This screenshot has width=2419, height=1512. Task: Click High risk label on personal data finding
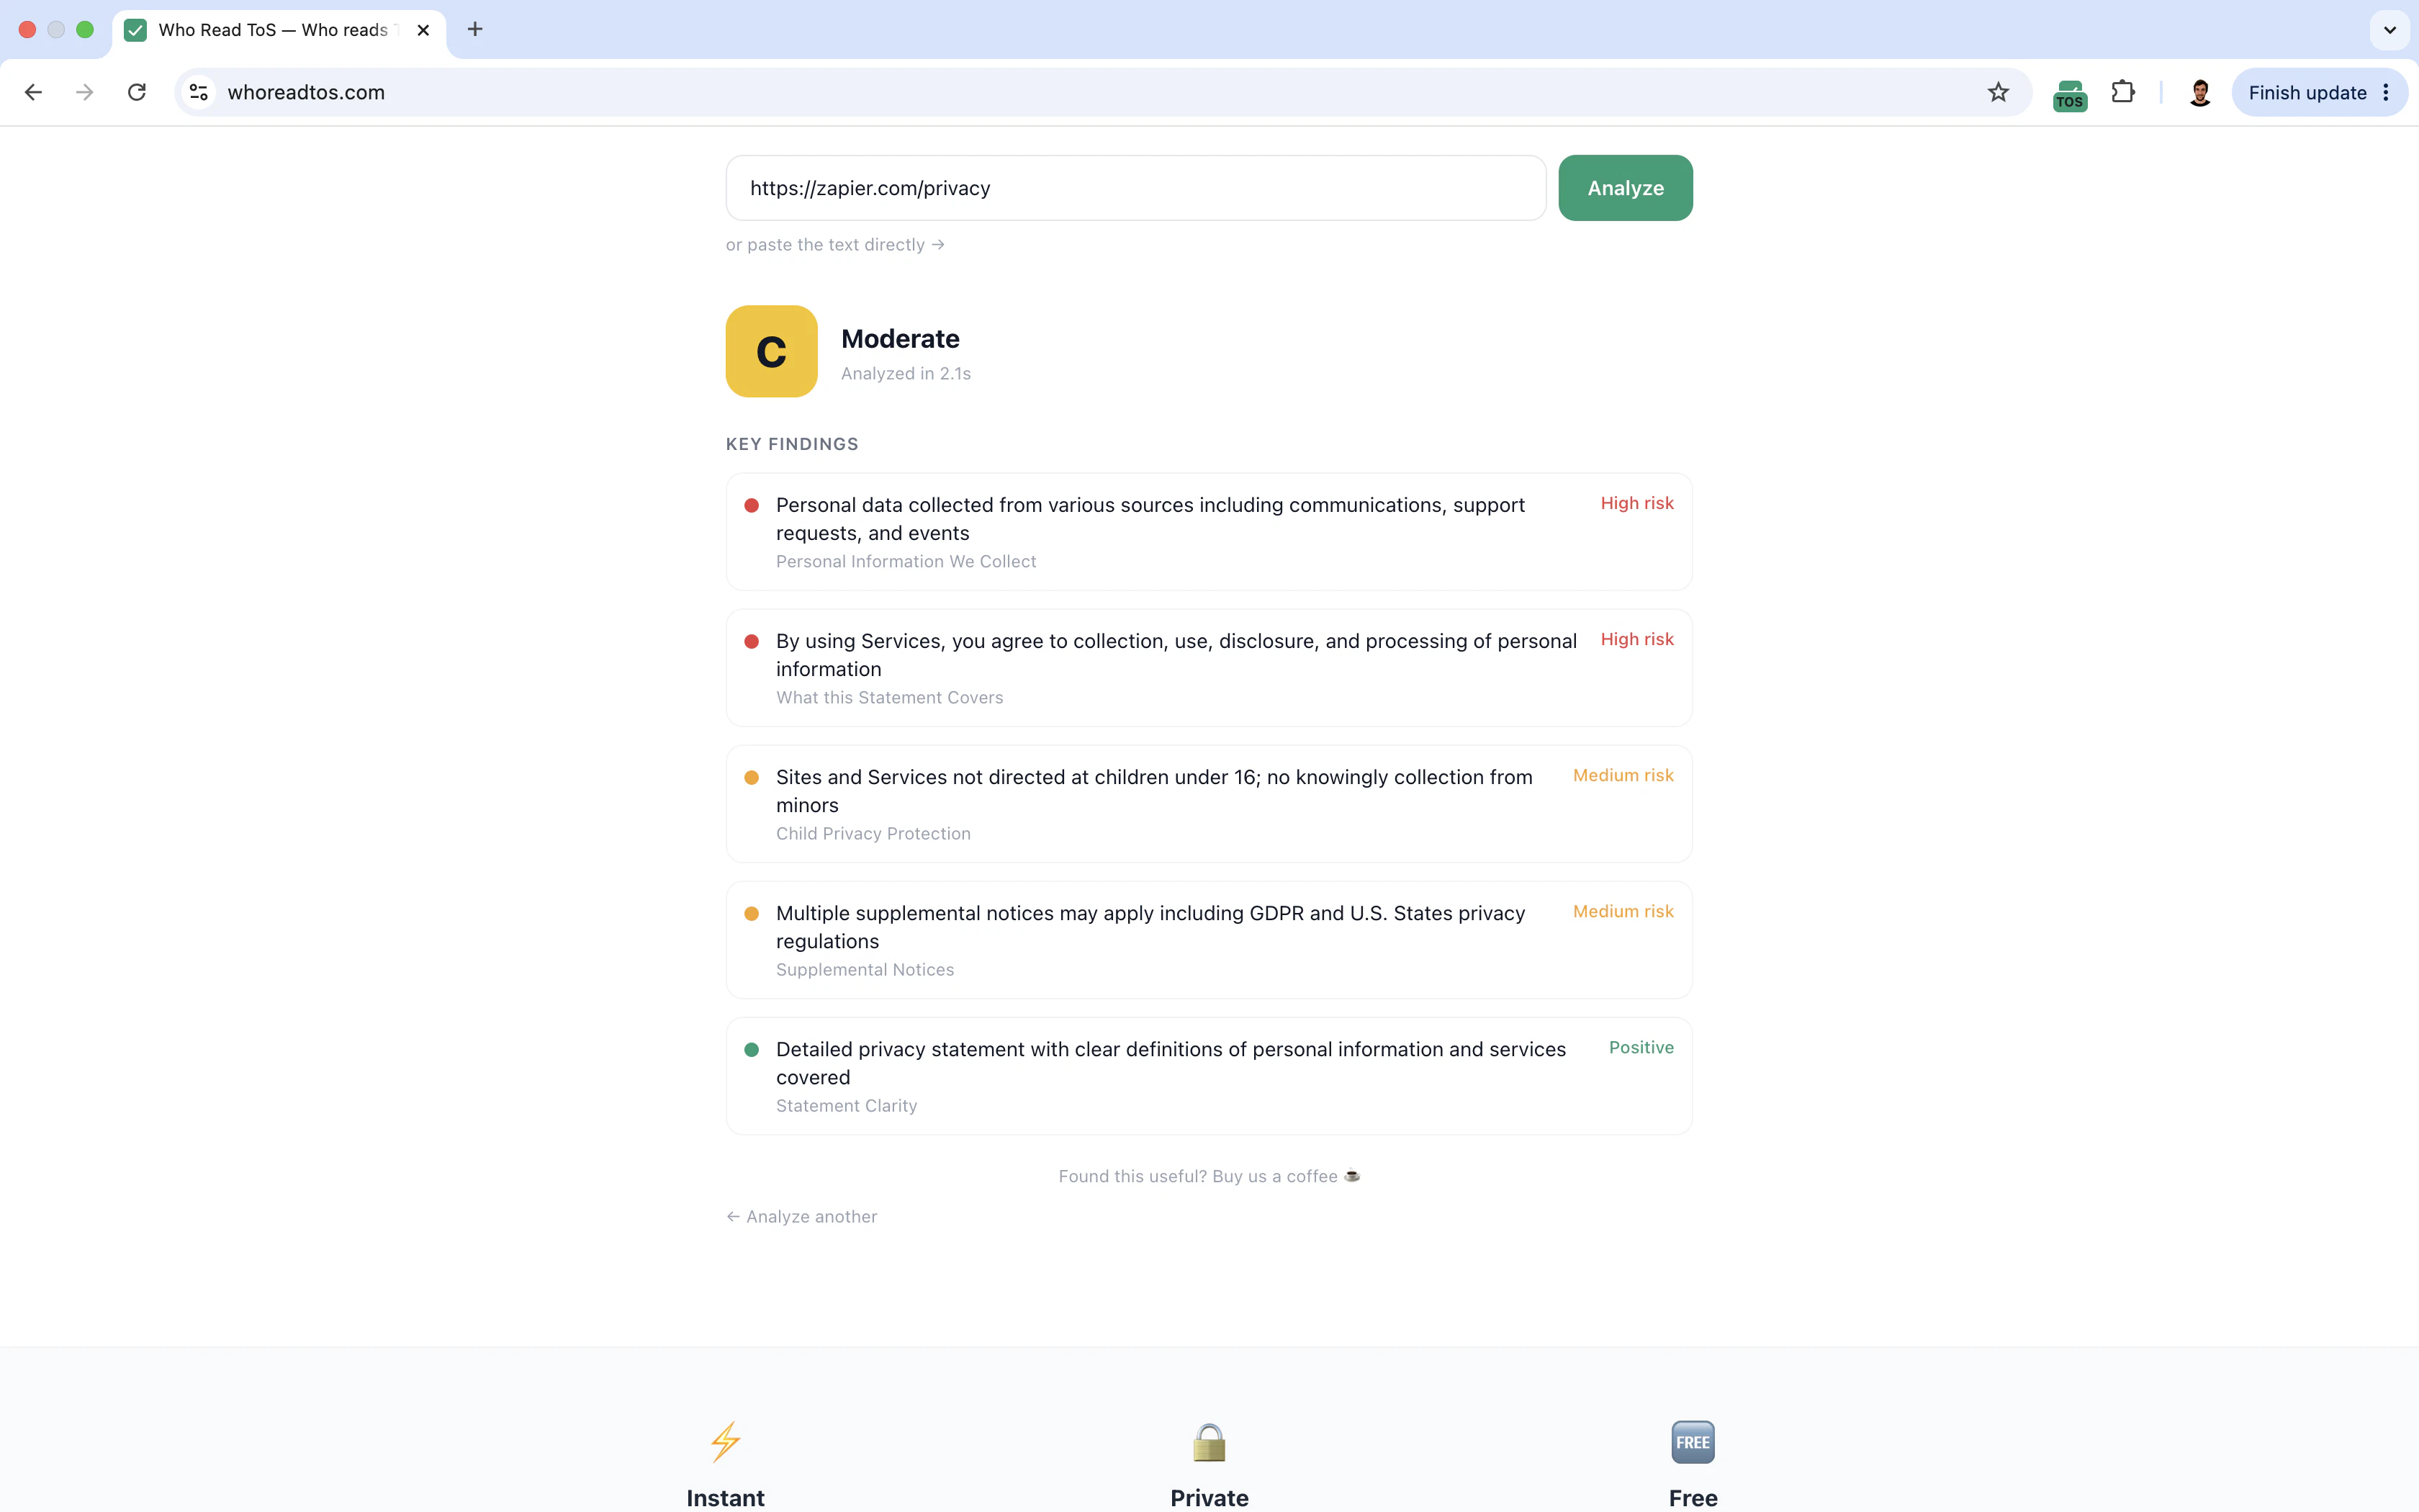coord(1637,503)
